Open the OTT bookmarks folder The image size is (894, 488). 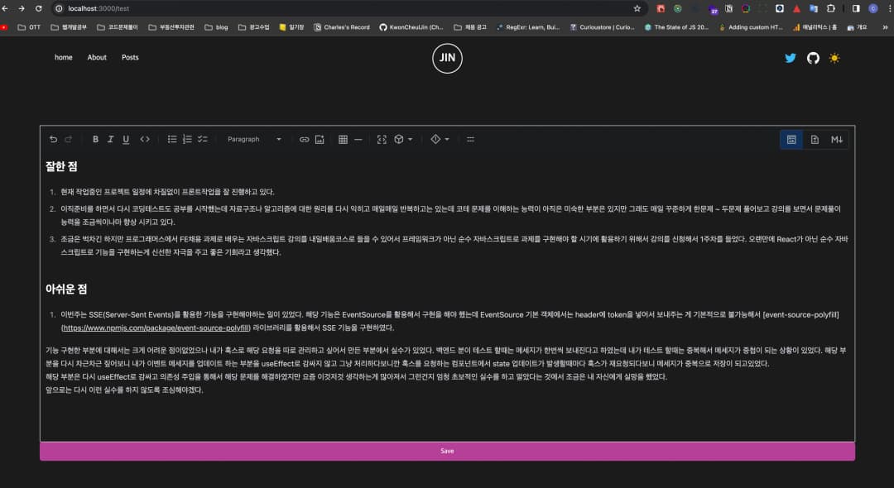[x=29, y=27]
